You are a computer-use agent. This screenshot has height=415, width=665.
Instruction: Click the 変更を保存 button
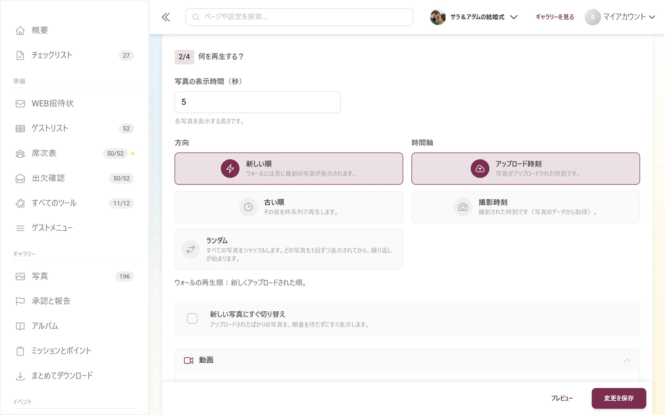(x=619, y=398)
